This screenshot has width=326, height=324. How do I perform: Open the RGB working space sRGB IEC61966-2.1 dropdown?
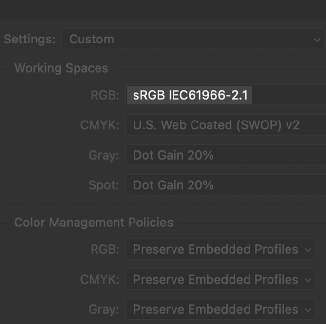coord(190,95)
